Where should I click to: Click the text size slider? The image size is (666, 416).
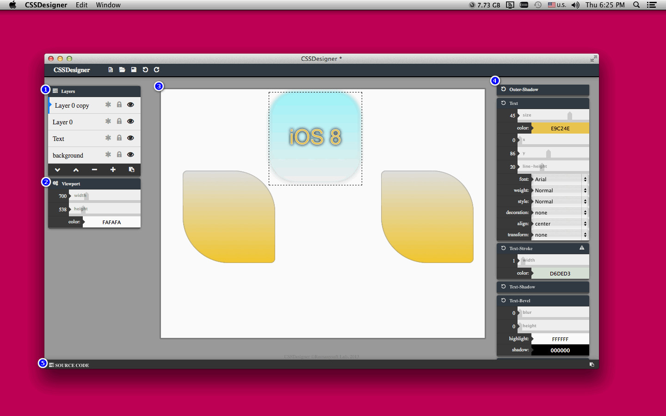point(553,116)
